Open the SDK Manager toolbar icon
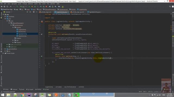 click(55, 6)
